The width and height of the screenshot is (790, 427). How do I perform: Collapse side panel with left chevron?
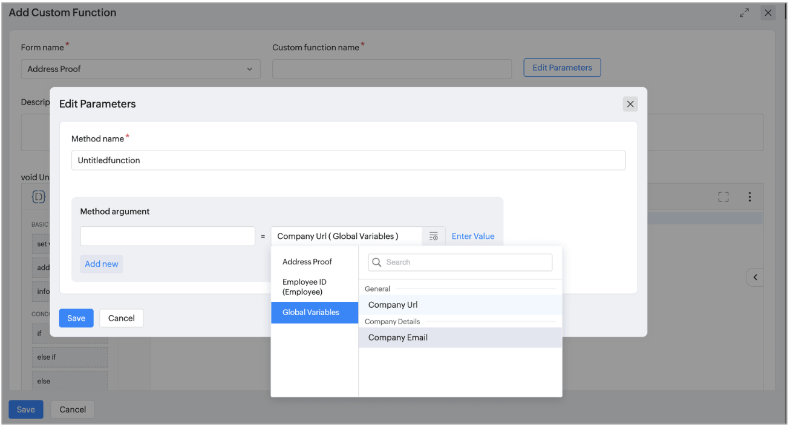pyautogui.click(x=755, y=277)
